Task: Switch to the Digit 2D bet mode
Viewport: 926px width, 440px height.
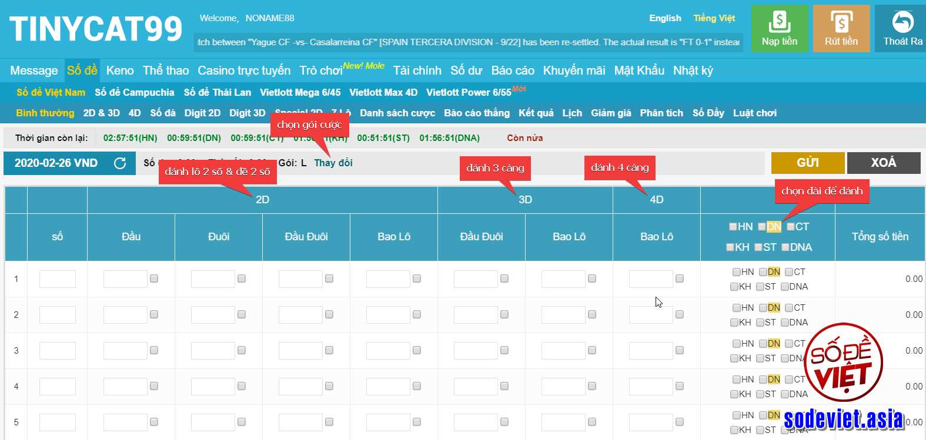Action: [202, 113]
